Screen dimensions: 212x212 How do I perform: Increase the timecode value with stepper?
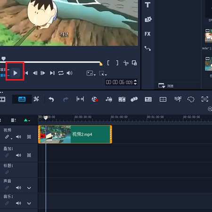click(135, 81)
